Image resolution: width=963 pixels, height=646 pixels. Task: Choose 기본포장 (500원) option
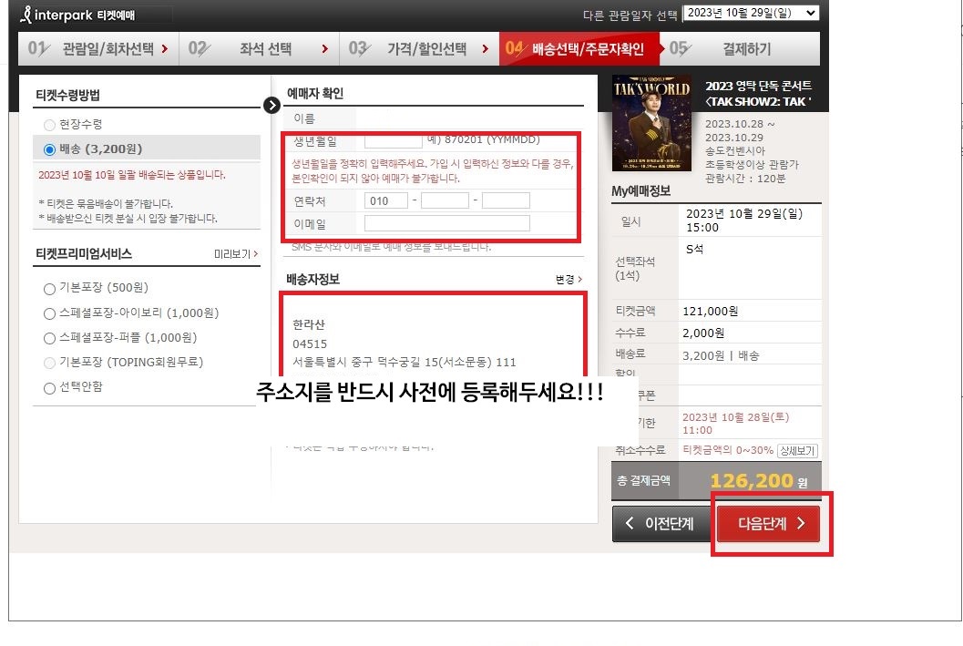tap(50, 289)
